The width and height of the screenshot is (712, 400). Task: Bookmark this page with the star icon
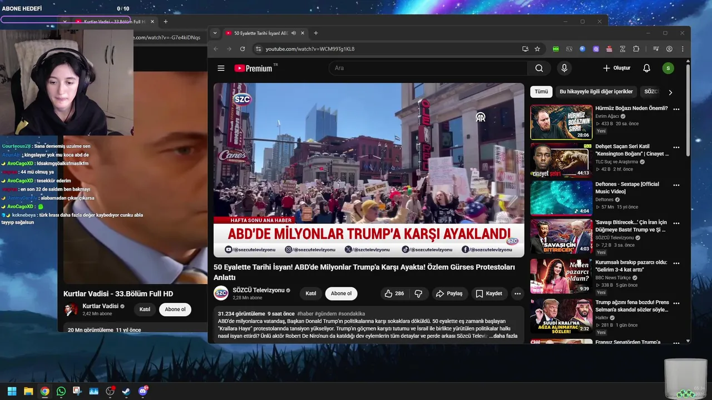537,49
